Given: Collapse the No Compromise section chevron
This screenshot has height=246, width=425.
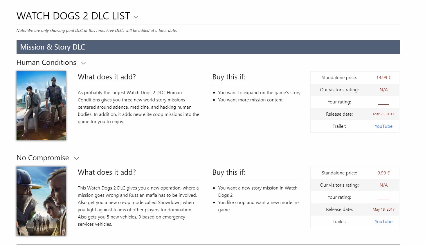Looking at the screenshot, I should [x=77, y=158].
